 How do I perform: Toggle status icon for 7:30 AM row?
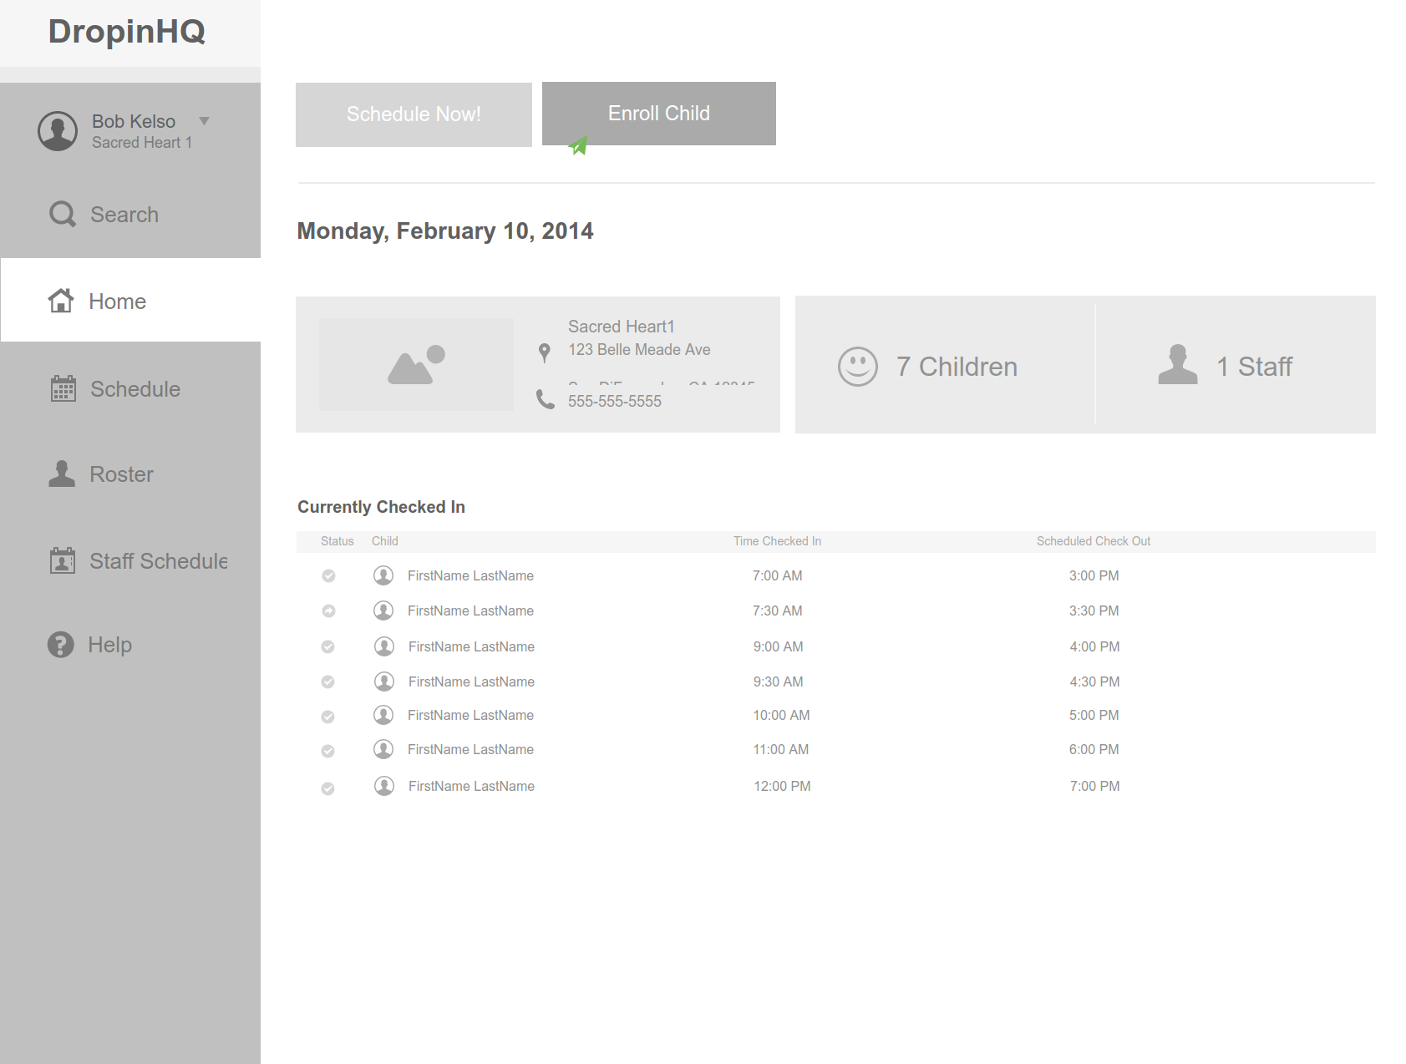(x=329, y=611)
